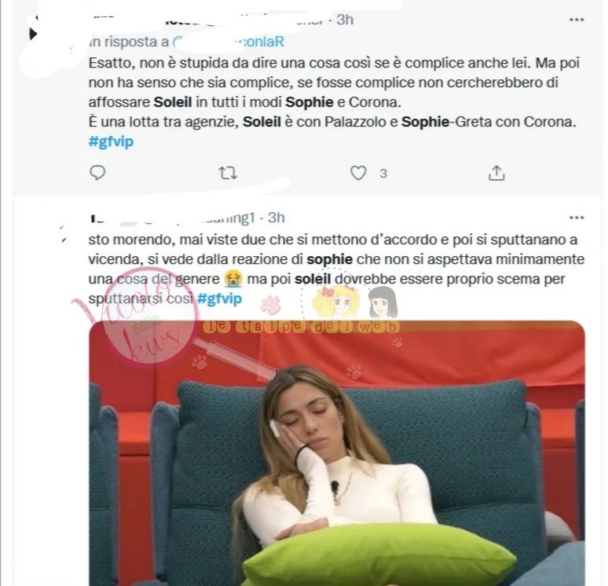Like the first tweet with 3 likes

point(358,173)
